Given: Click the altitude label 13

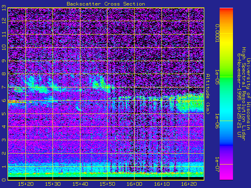Looking at the screenshot, I should click(4, 7).
